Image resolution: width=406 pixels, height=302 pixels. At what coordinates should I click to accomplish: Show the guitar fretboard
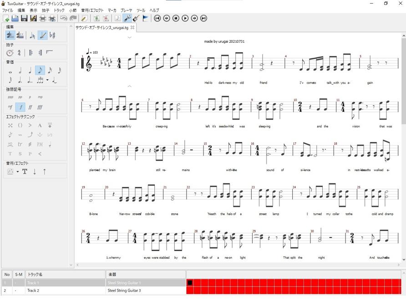136,18
